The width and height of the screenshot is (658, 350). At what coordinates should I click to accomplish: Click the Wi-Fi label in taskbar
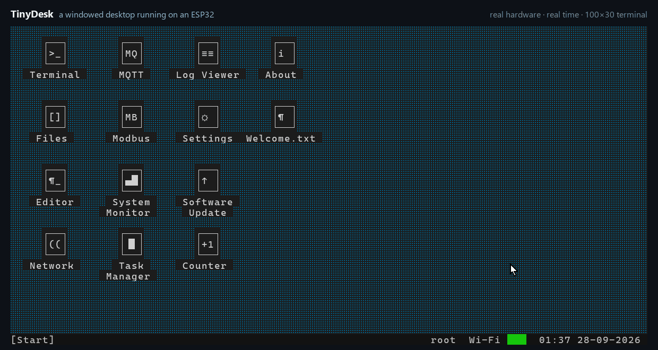point(484,340)
